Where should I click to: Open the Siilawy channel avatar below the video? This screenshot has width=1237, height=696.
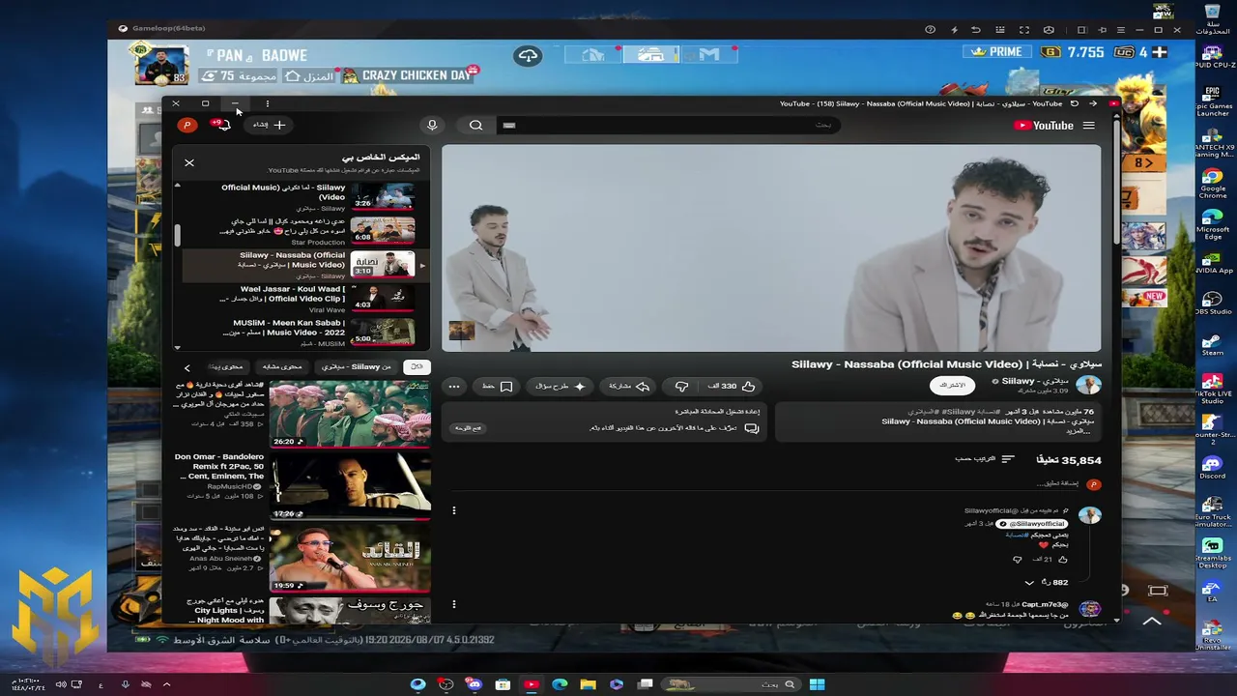point(1089,385)
